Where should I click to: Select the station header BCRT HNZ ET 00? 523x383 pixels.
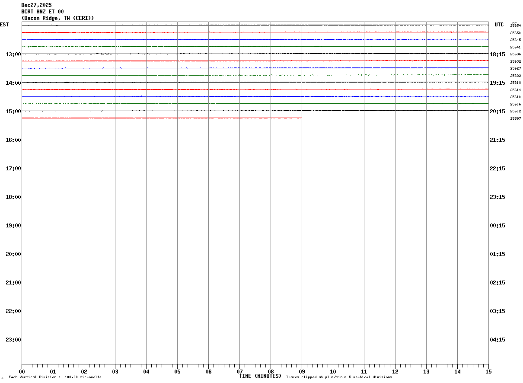click(42, 12)
